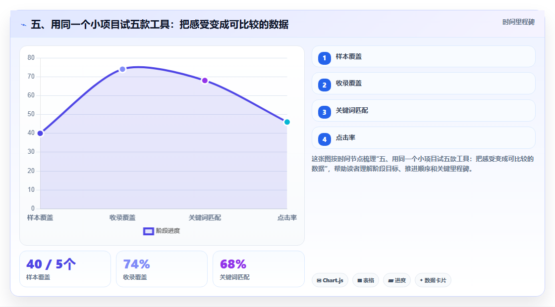Screen dimensions: 555x307
Task: Click the 关键词匹配 x-axis label
Action: (x=205, y=218)
